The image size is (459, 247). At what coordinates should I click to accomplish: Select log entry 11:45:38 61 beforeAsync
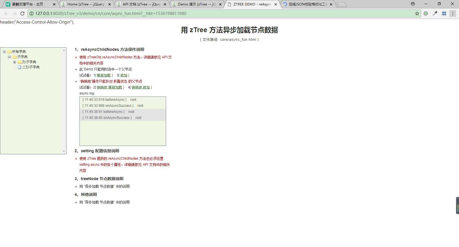coord(123,112)
